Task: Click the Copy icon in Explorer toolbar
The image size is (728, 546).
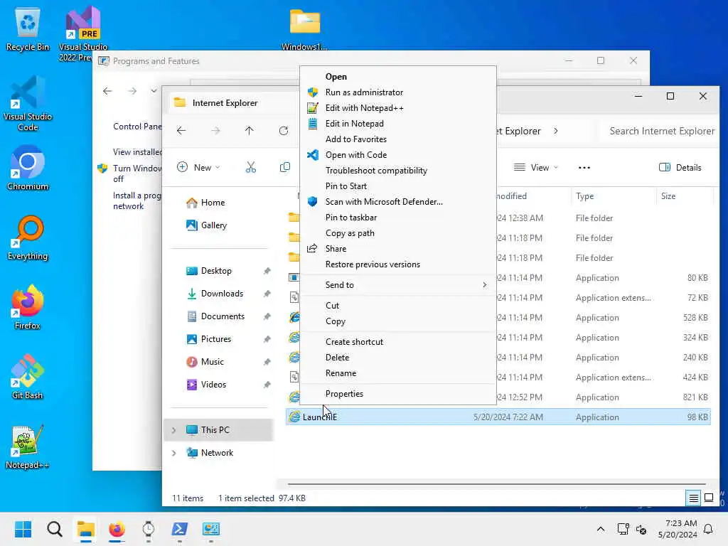Action: pyautogui.click(x=284, y=168)
